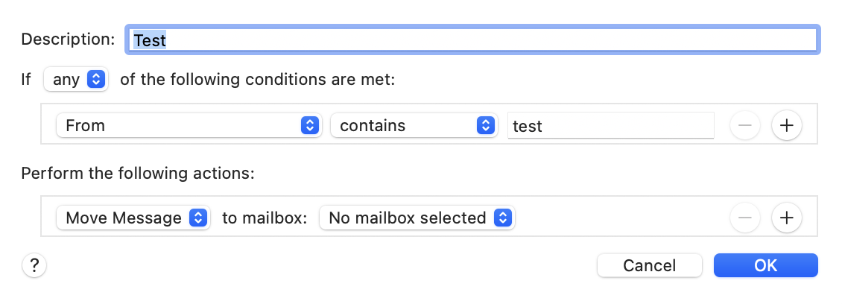Viewport: 842px width, 304px height.
Task: Click the blue chevrons on the From popup
Action: click(309, 126)
